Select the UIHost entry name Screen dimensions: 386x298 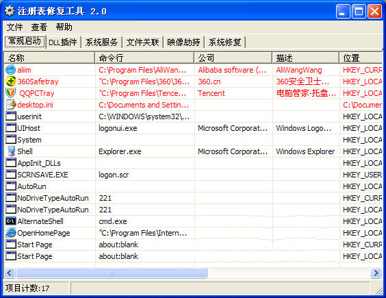(x=29, y=128)
